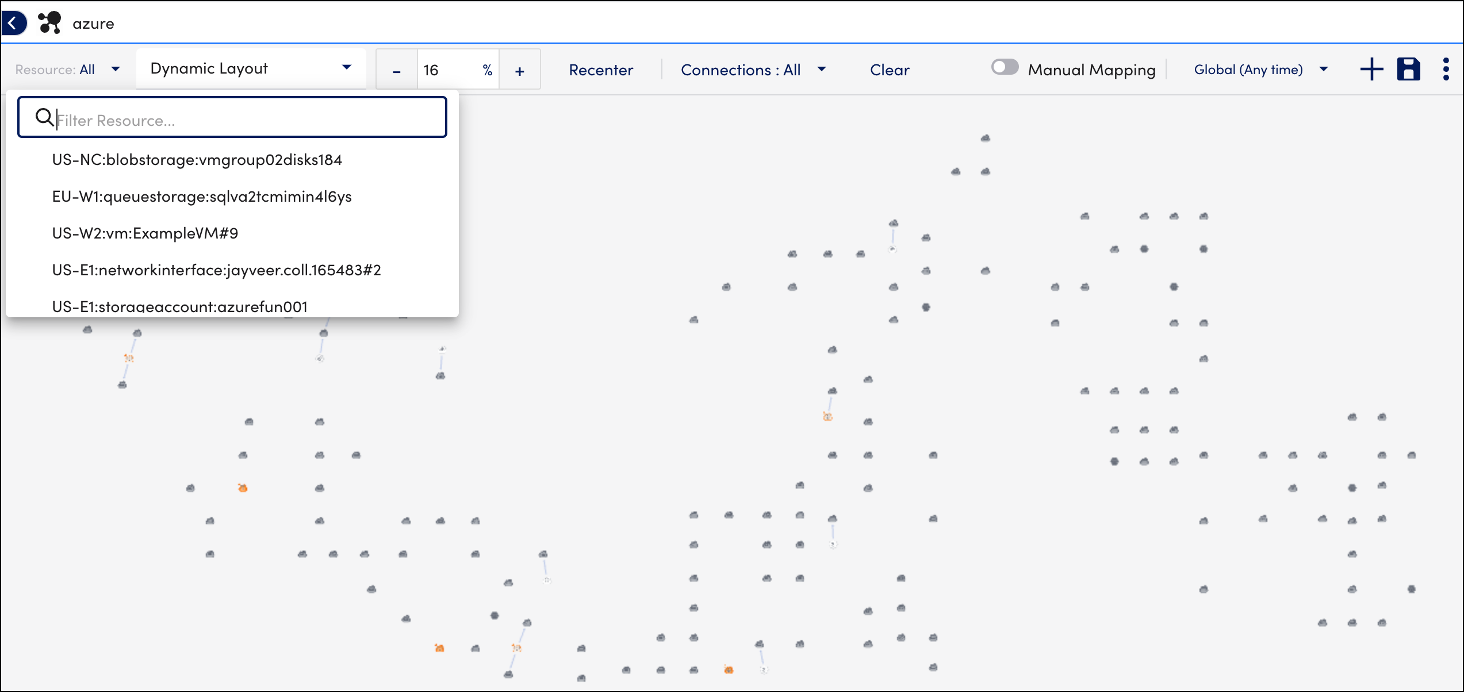The height and width of the screenshot is (692, 1464).
Task: Click the azure map title
Action: 93,24
